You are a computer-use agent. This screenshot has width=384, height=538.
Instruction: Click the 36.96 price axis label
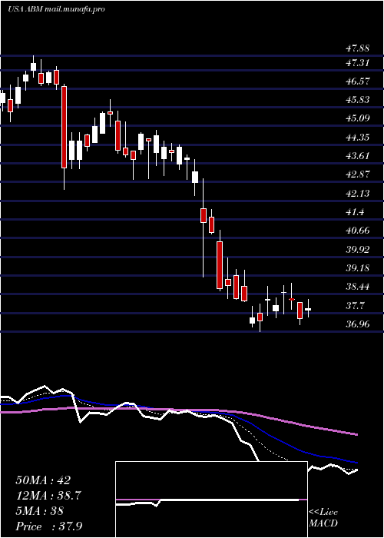358,324
